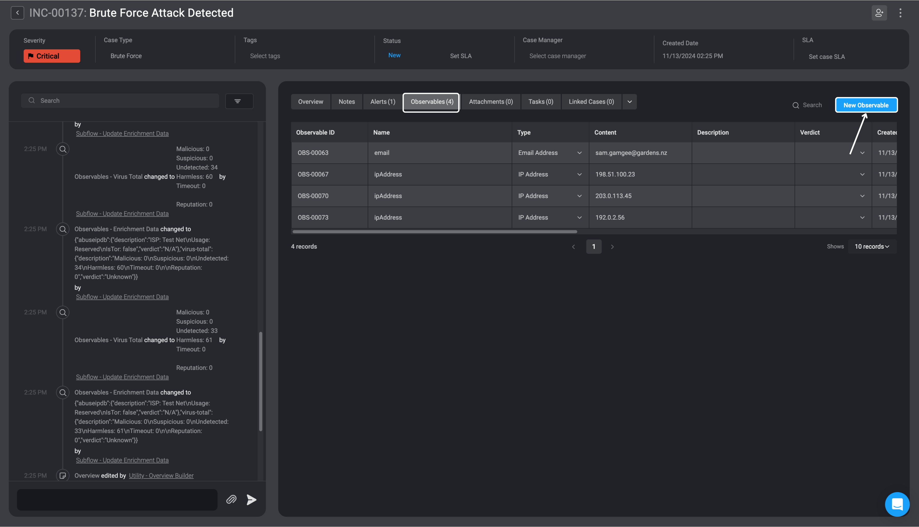Screen dimensions: 919x527
Task: Click the table horizontal scrollbar
Action: point(434,232)
